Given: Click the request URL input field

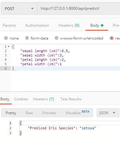Looking at the screenshot, I should pos(79,8).
